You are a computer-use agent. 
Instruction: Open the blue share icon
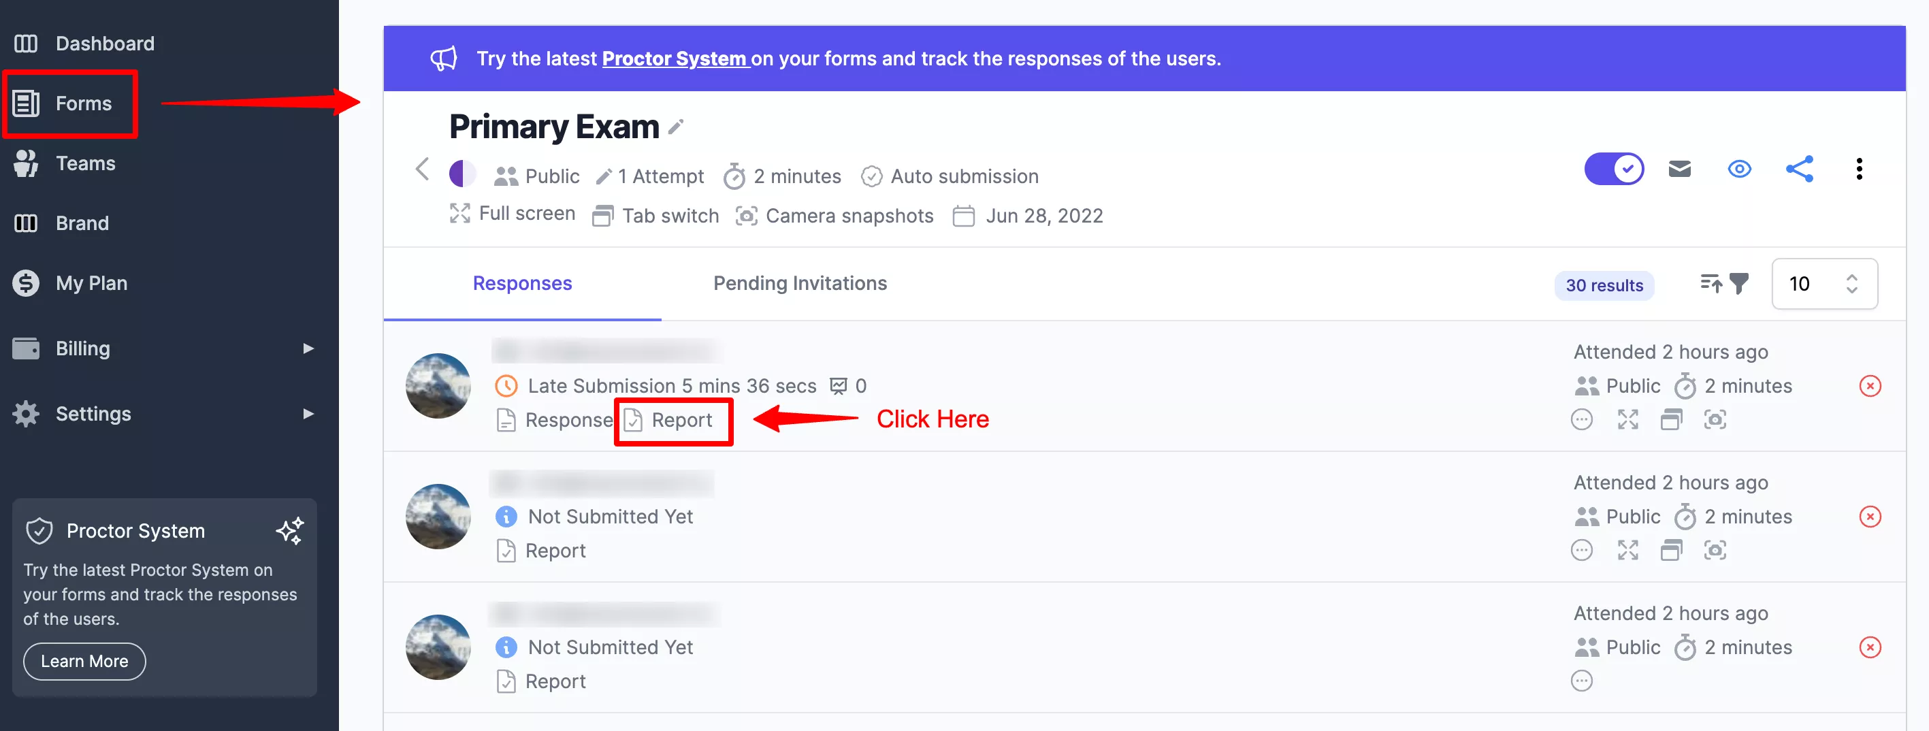(1800, 169)
